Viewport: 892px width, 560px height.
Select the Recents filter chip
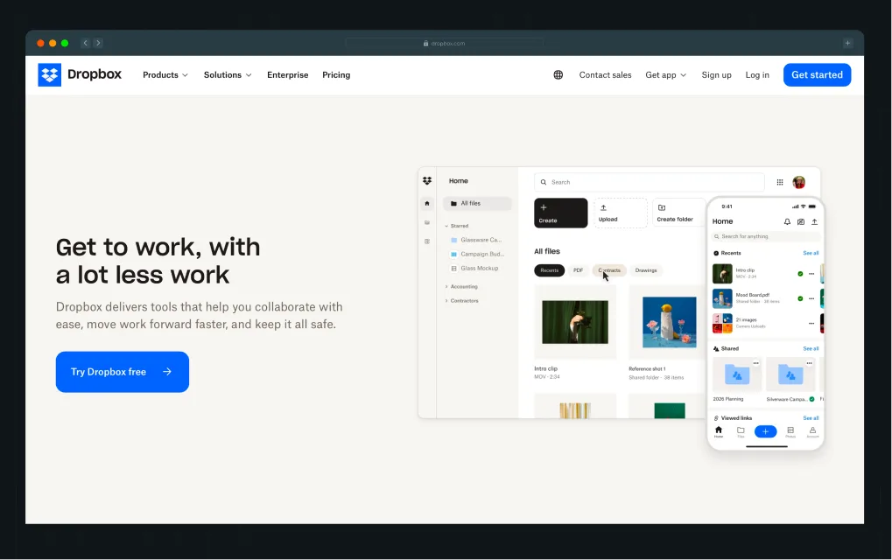(549, 270)
